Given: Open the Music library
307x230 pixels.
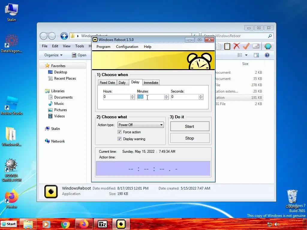Looking at the screenshot, I should tap(59, 103).
